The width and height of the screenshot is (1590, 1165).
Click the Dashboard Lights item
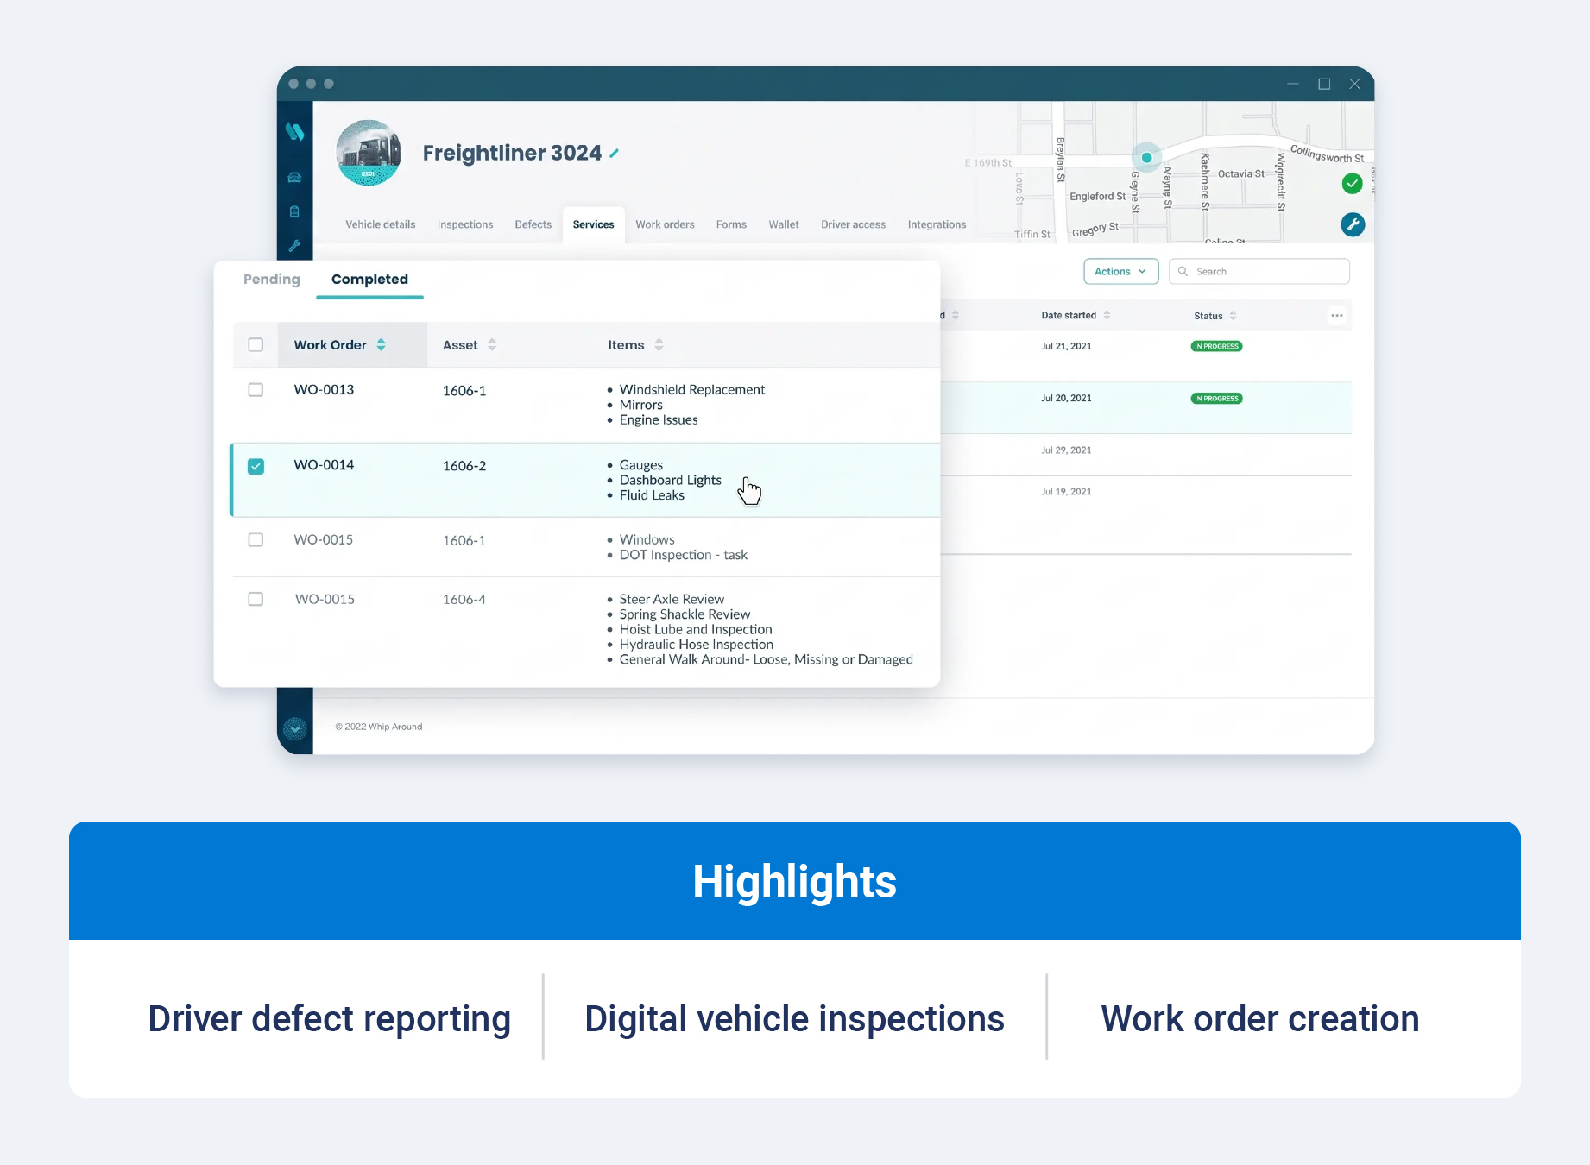pyautogui.click(x=671, y=480)
